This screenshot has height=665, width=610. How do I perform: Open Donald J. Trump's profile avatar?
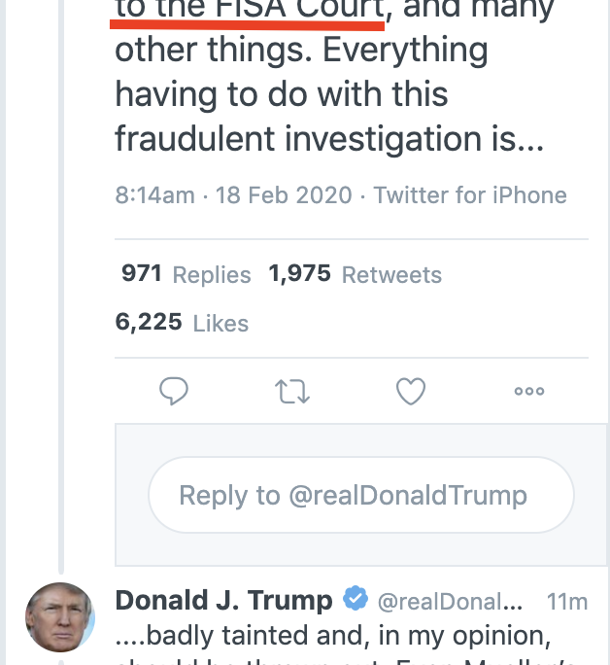coord(60,617)
